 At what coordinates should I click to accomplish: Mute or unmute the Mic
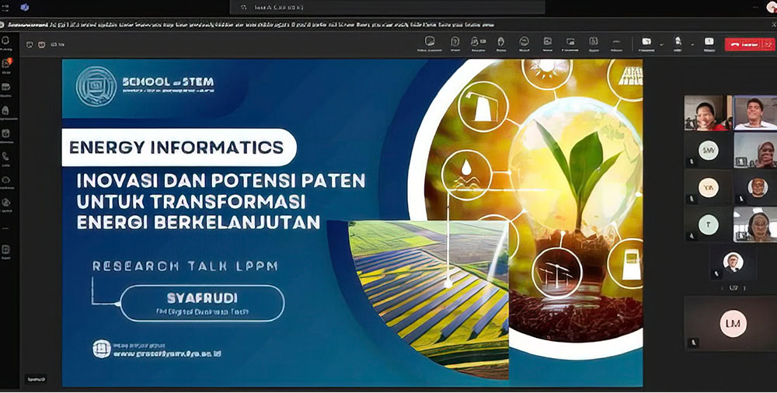coord(678,43)
